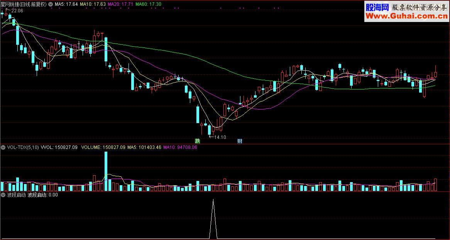Click the green 跌 event marker
450x240 pixels.
197,141
